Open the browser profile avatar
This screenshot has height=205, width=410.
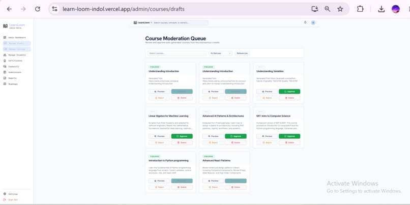point(395,9)
